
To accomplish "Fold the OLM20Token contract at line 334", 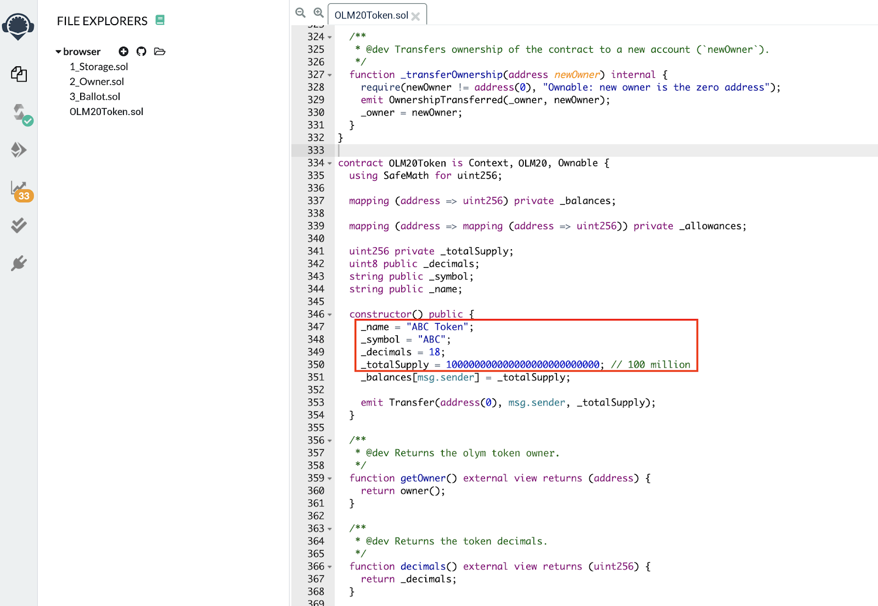I will [x=330, y=163].
